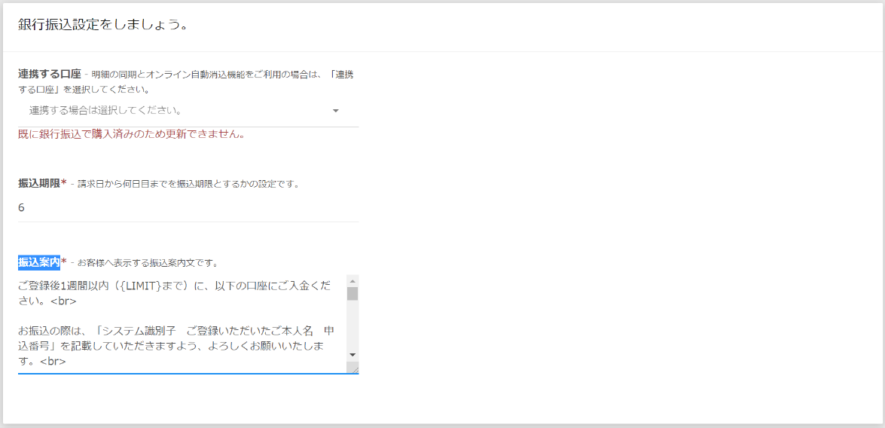Screen dimensions: 885x428
Task: Focus the 振込期限 input containing 6
Action: [188, 208]
